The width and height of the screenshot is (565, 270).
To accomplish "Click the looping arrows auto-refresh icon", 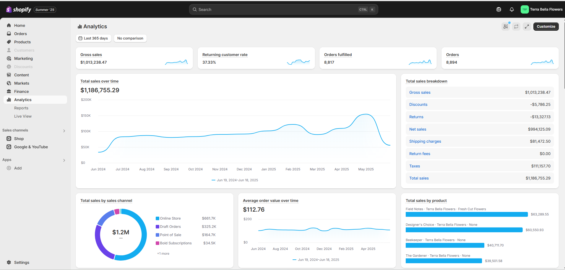I will (516, 27).
